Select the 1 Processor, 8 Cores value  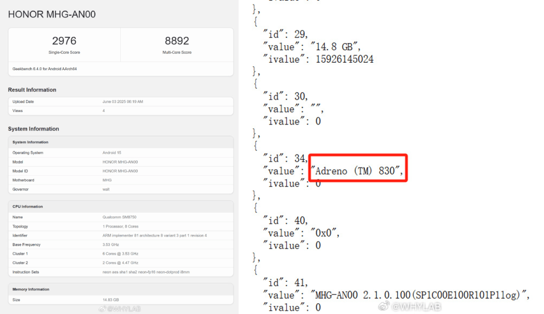tap(120, 226)
